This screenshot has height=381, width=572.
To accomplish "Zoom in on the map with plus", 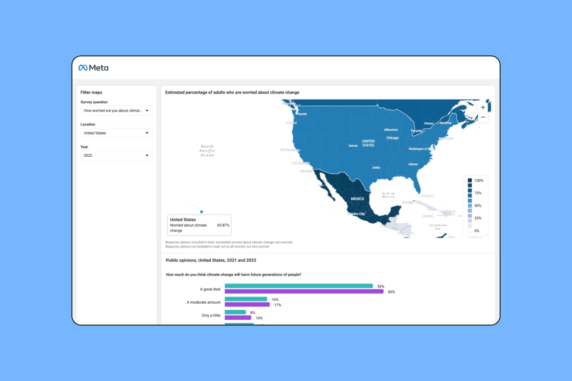I will [483, 108].
